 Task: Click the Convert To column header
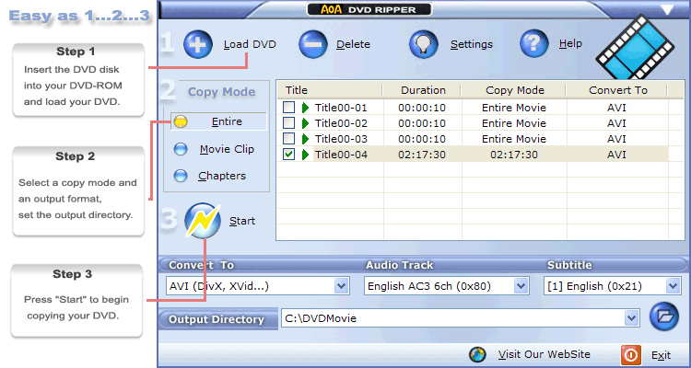(x=618, y=90)
